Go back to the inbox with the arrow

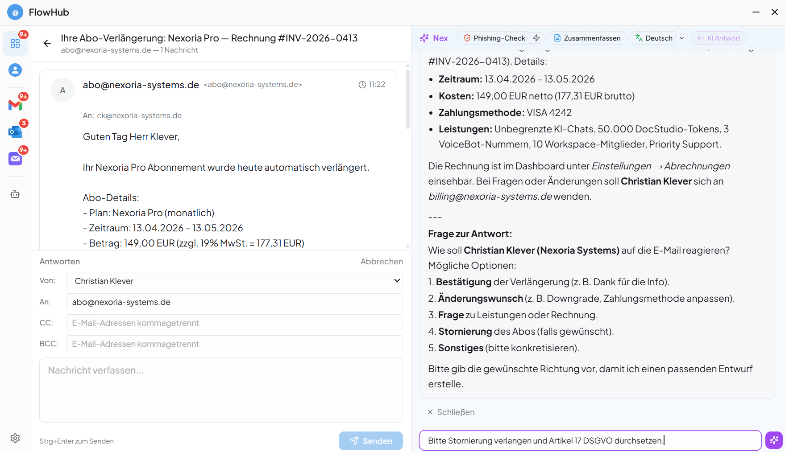pos(47,43)
